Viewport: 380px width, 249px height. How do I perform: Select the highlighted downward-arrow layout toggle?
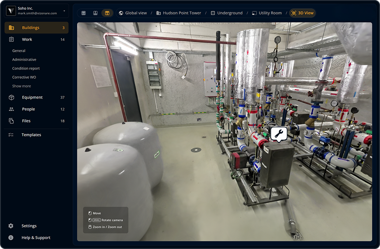click(x=107, y=13)
